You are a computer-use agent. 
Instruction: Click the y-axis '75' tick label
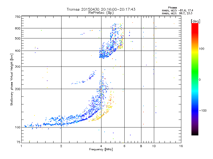(19, 142)
